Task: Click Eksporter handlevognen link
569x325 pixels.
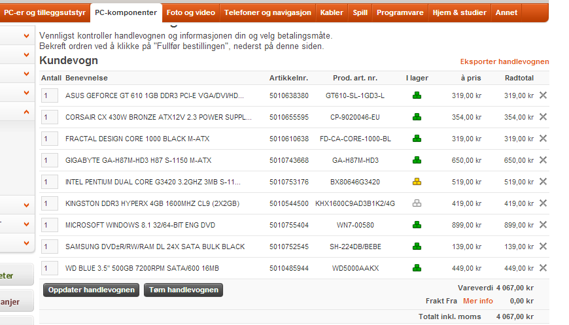Action: tap(504, 61)
